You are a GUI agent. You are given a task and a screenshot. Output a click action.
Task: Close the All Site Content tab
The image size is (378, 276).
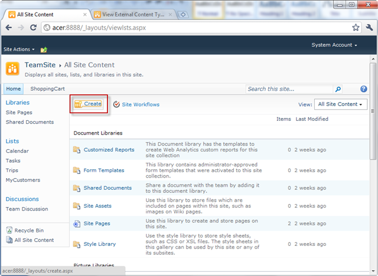[85, 15]
